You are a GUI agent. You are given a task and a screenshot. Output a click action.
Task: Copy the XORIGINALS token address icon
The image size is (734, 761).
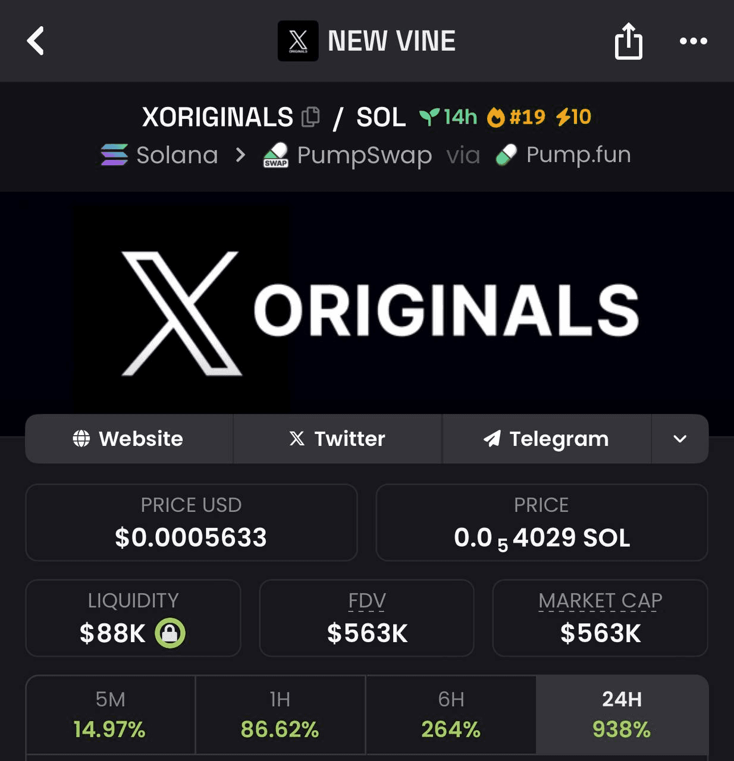click(310, 117)
